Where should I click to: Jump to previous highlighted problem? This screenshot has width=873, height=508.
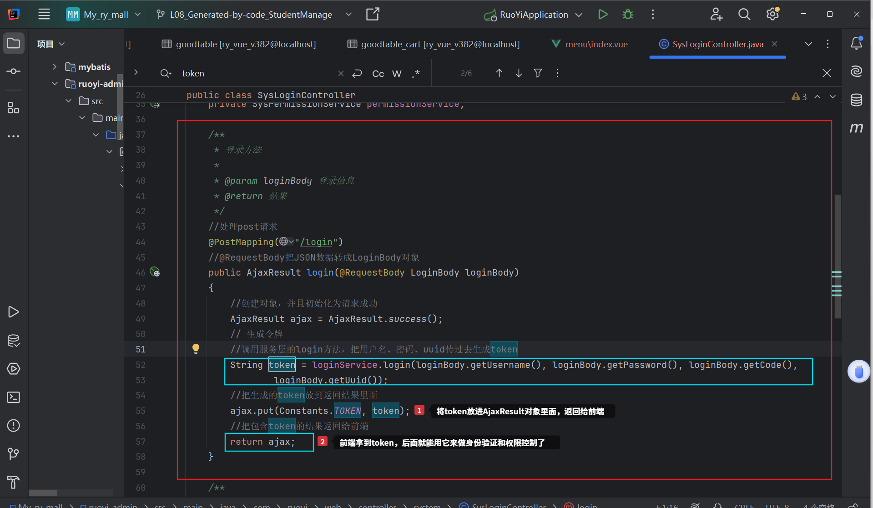(817, 96)
